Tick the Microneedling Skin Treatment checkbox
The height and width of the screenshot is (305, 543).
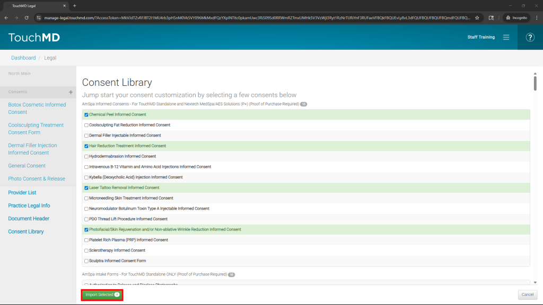[86, 198]
